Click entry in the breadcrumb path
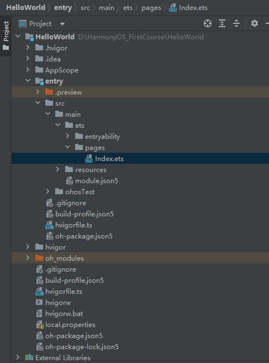The image size is (269, 363). click(x=63, y=8)
